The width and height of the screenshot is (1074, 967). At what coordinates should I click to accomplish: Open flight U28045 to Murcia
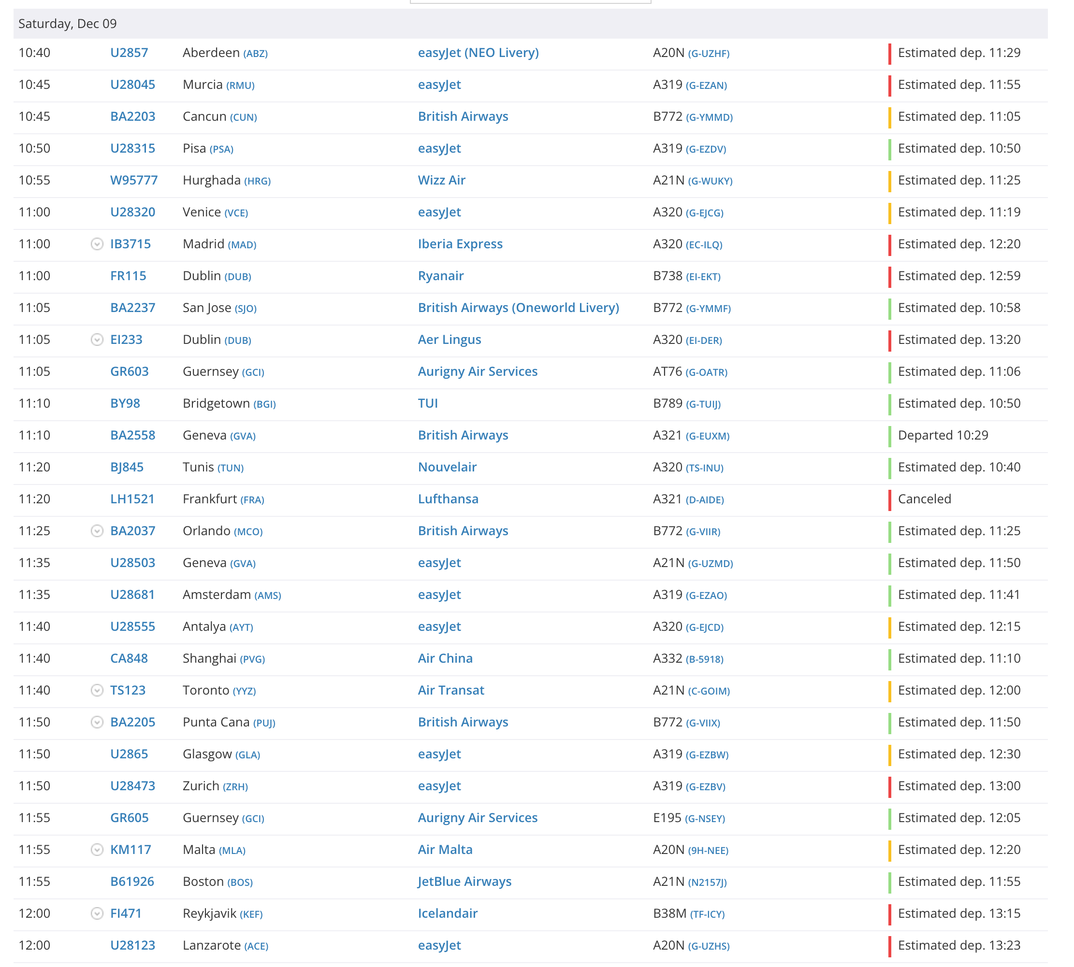tap(132, 85)
